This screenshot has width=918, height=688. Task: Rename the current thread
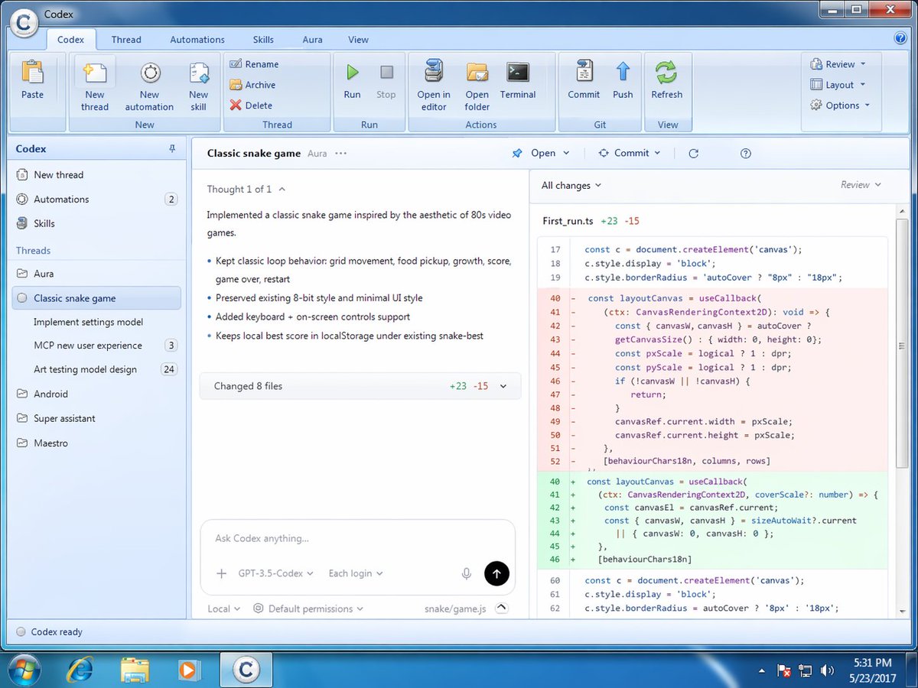[x=254, y=64]
